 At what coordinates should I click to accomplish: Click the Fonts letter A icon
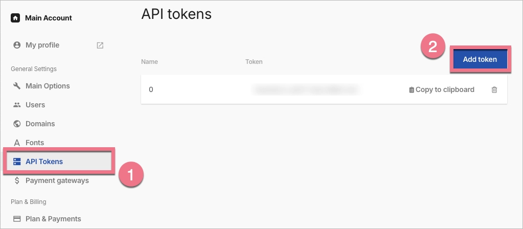pyautogui.click(x=17, y=143)
